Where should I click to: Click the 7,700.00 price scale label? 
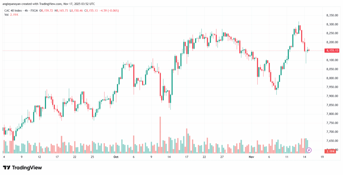(x=332, y=132)
